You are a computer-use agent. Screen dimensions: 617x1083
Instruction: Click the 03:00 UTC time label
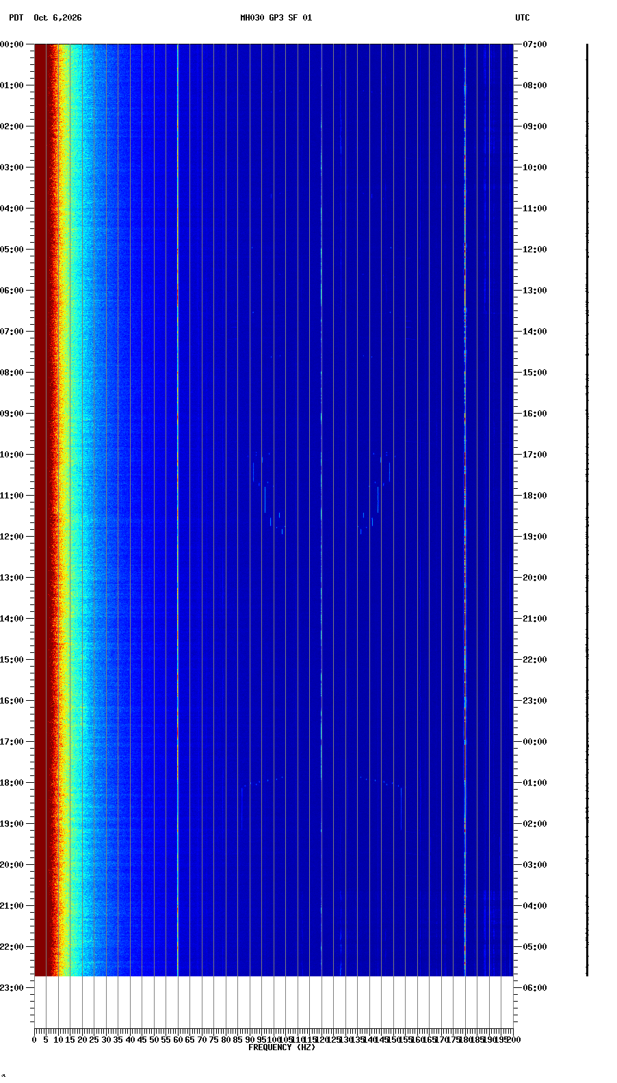(x=535, y=865)
